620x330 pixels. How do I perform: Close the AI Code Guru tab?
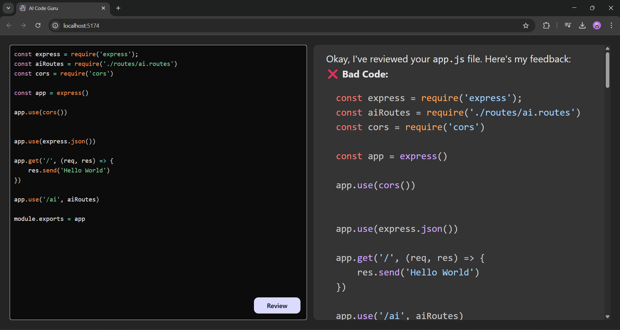click(x=103, y=8)
